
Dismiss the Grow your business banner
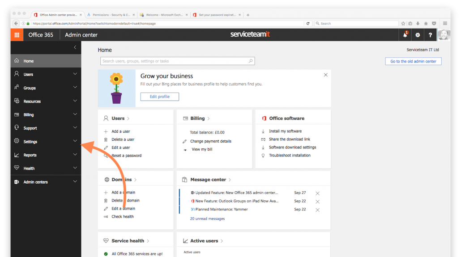coord(325,75)
